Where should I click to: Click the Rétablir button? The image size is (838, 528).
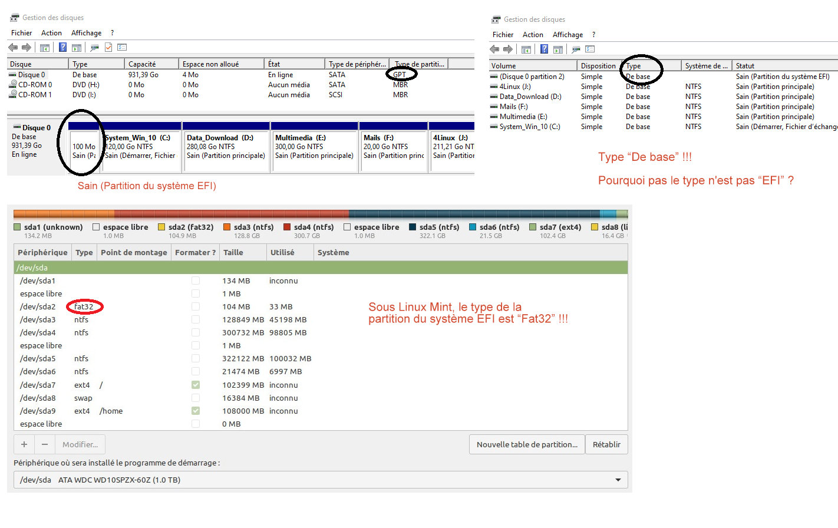tap(606, 444)
